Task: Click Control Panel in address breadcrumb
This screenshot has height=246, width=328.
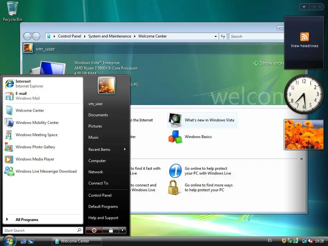Action: (x=70, y=36)
